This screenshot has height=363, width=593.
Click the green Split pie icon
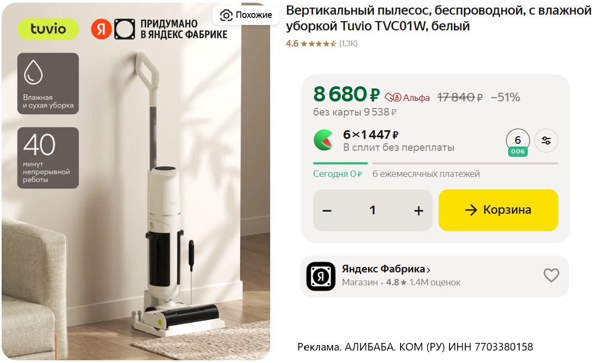(x=323, y=140)
